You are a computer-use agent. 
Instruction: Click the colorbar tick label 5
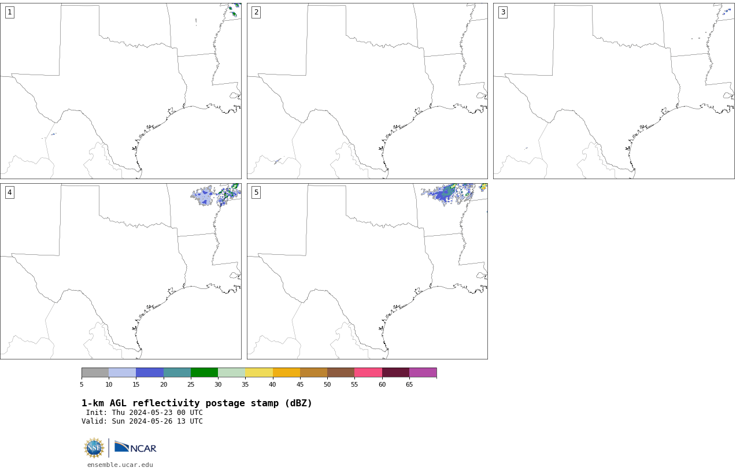[x=82, y=384]
